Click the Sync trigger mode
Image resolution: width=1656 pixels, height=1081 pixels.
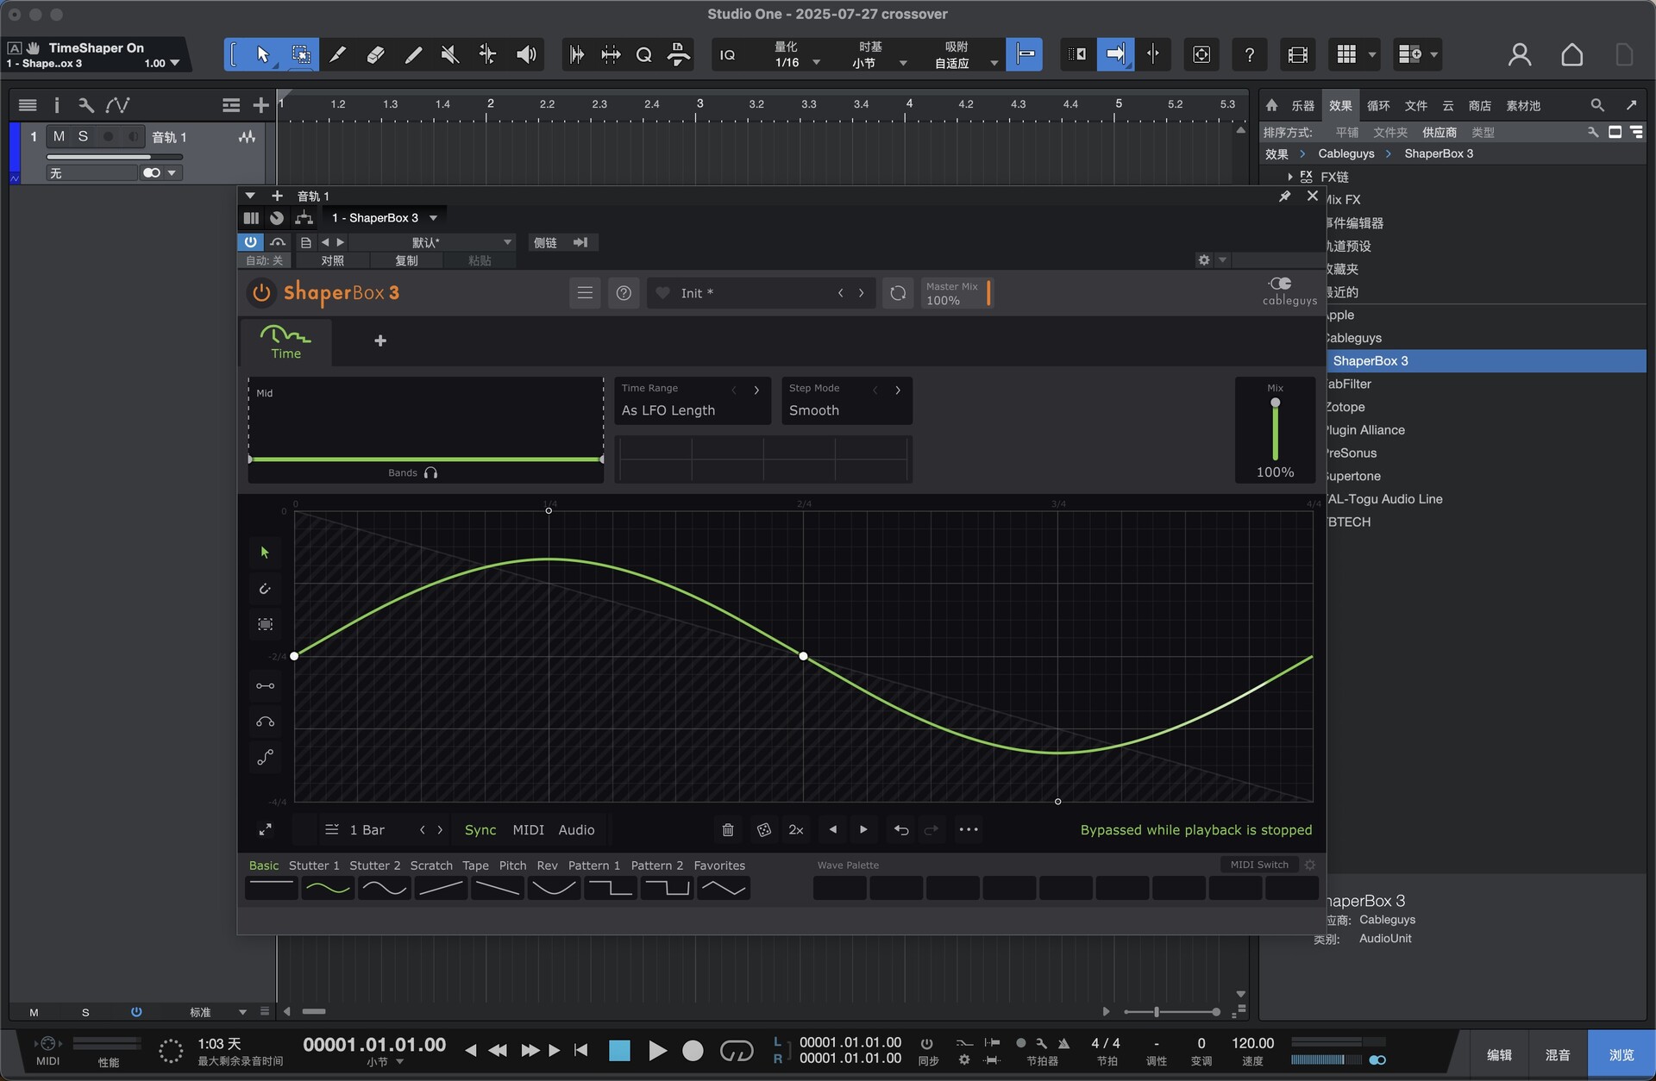click(480, 829)
